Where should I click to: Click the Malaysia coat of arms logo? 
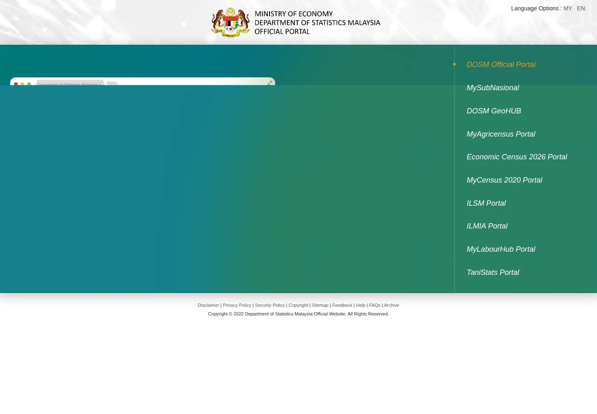231,22
